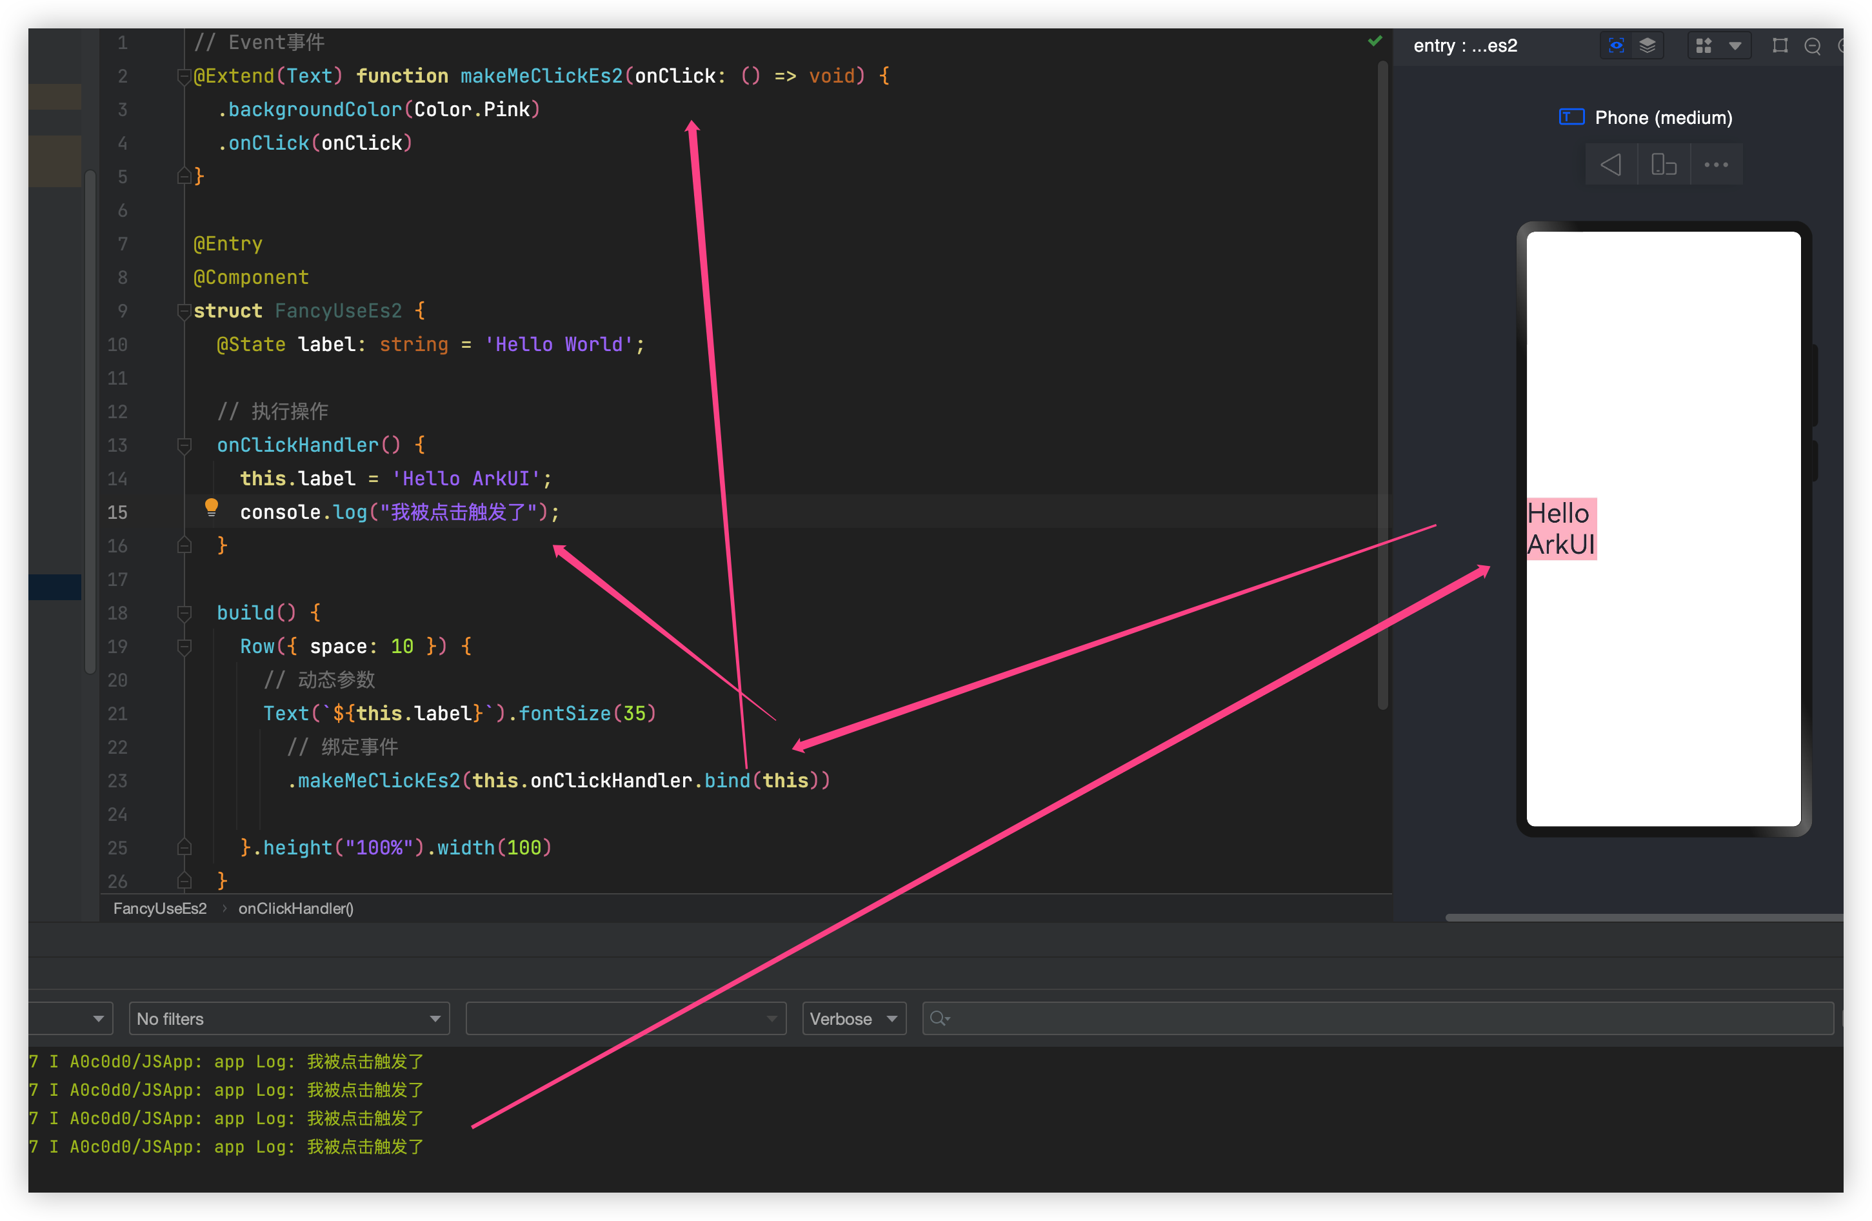Click the green checkmark inspection status icon

(1374, 41)
